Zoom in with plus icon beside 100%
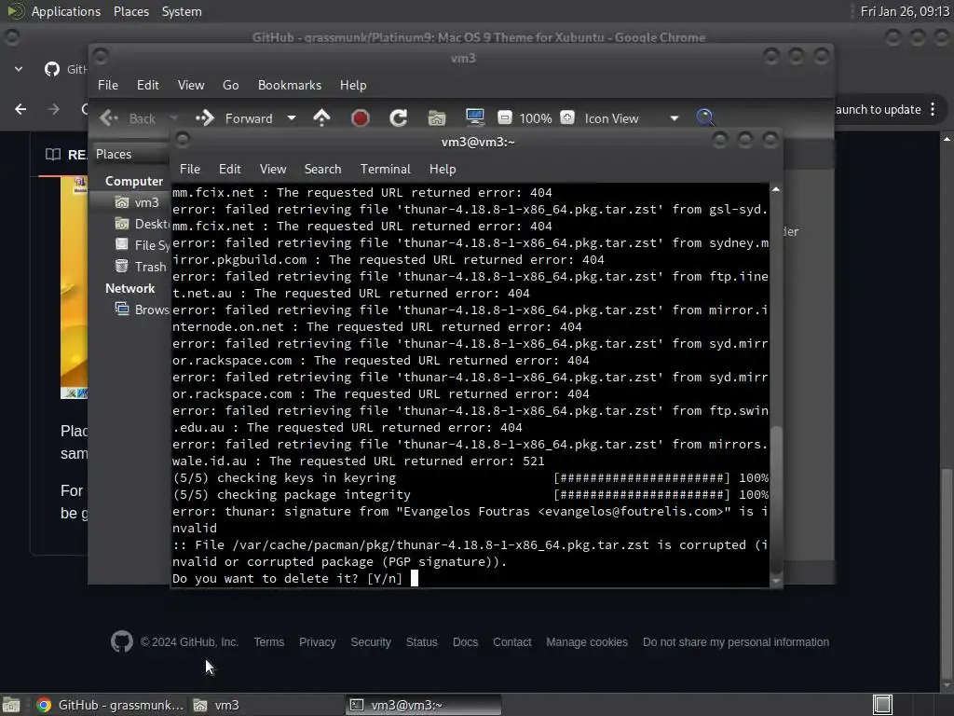This screenshot has width=954, height=716. tap(567, 117)
